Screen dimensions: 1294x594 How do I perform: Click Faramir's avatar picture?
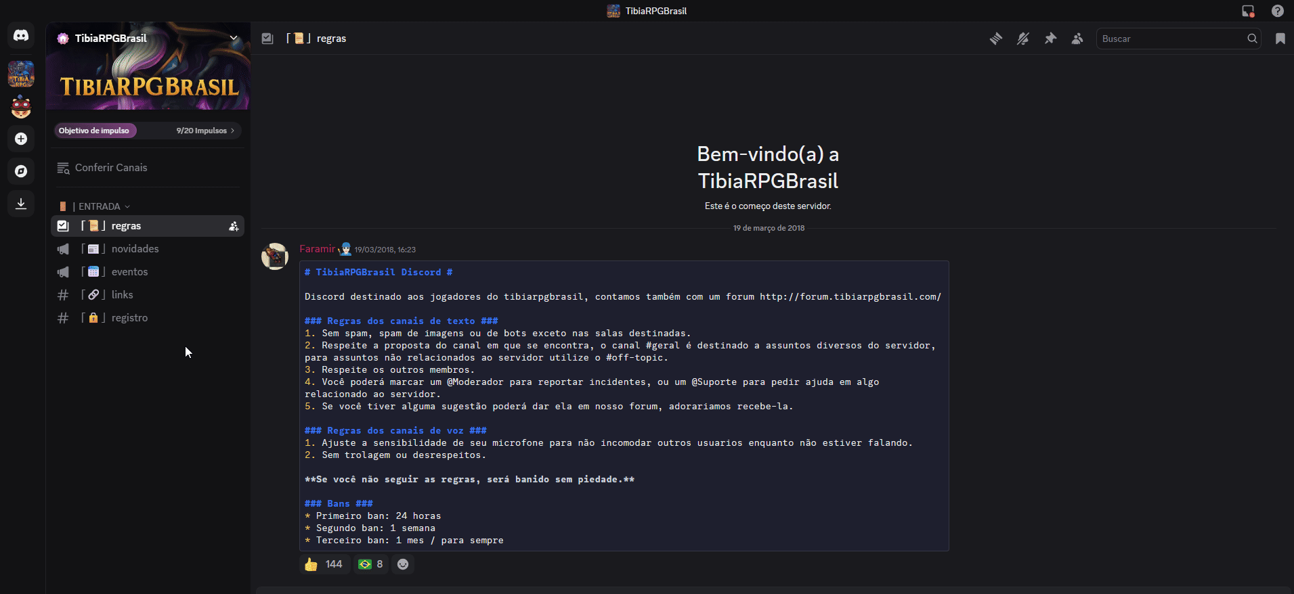(x=275, y=256)
